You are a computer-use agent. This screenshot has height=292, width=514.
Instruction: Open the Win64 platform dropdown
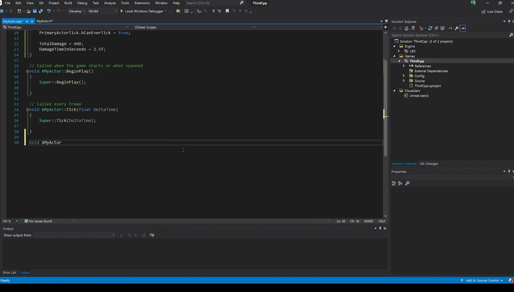[x=102, y=11]
